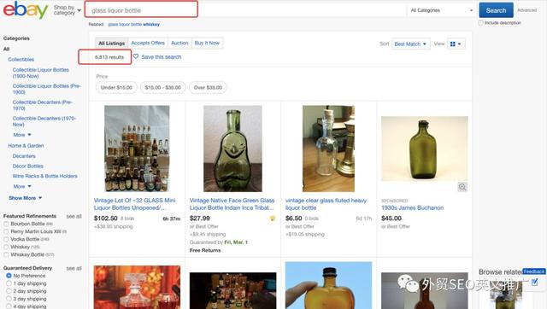Tick the Include description checkbox
This screenshot has width=547, height=309.
(480, 23)
